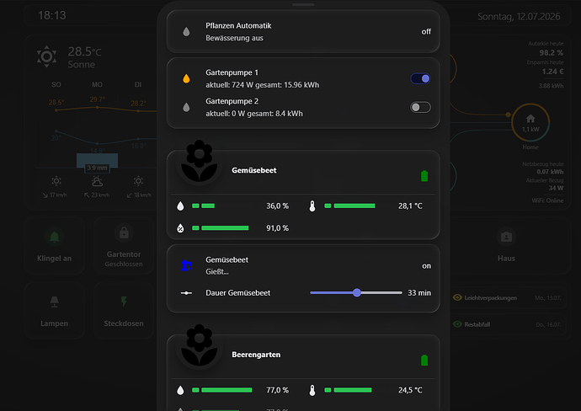Turn on the Gartenpumpe 2 switch

click(420, 107)
